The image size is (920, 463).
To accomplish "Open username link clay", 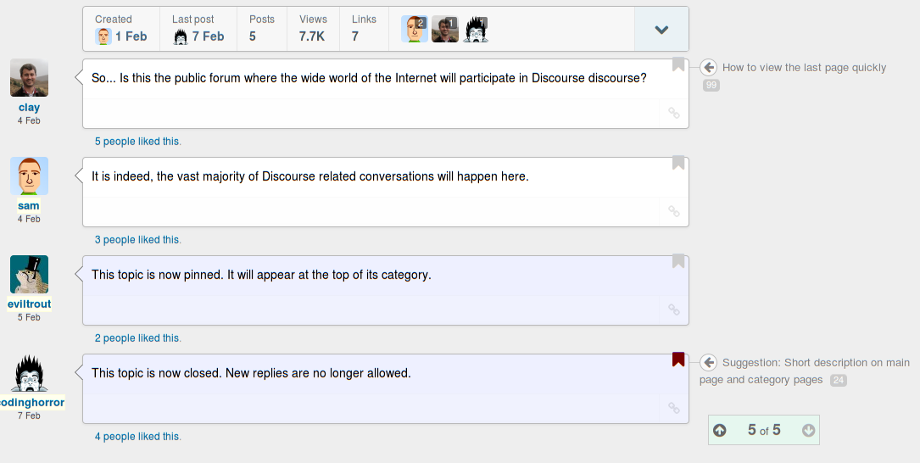I will click(x=30, y=108).
